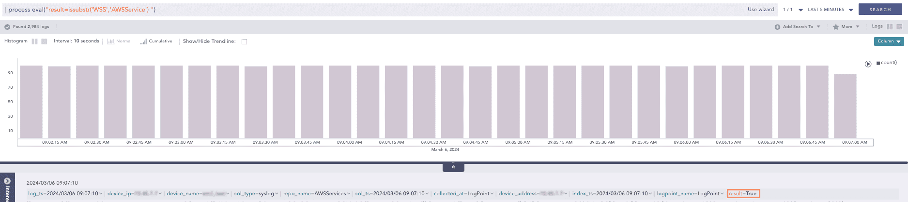Click the count() legend color swatch

[878, 63]
